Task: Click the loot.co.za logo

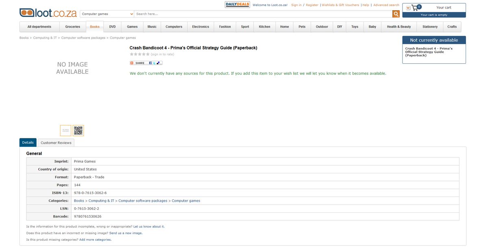Action: click(48, 12)
